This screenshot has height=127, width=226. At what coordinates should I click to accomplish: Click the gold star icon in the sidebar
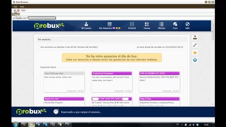pyautogui.click(x=195, y=53)
